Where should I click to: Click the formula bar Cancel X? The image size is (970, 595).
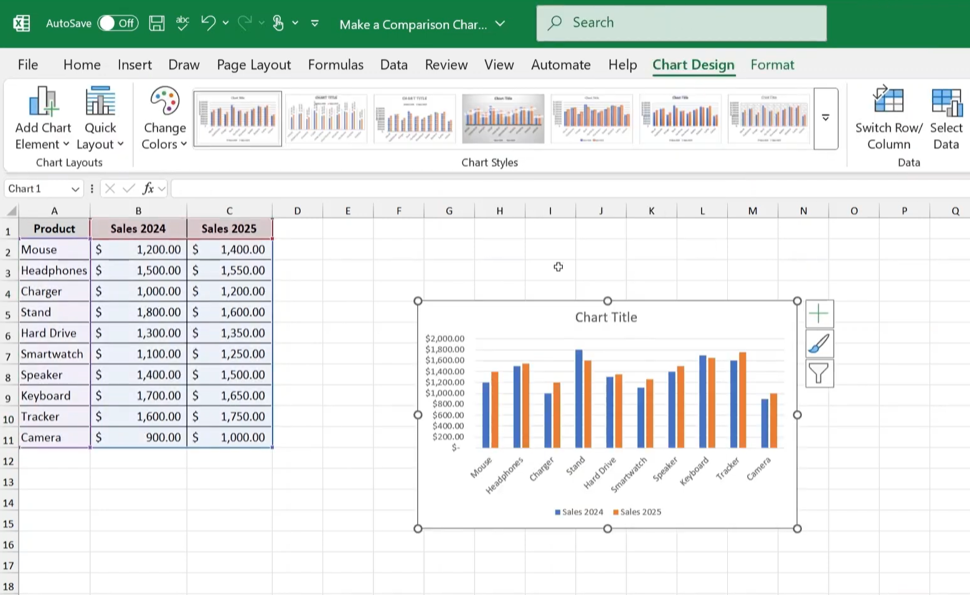click(x=110, y=189)
